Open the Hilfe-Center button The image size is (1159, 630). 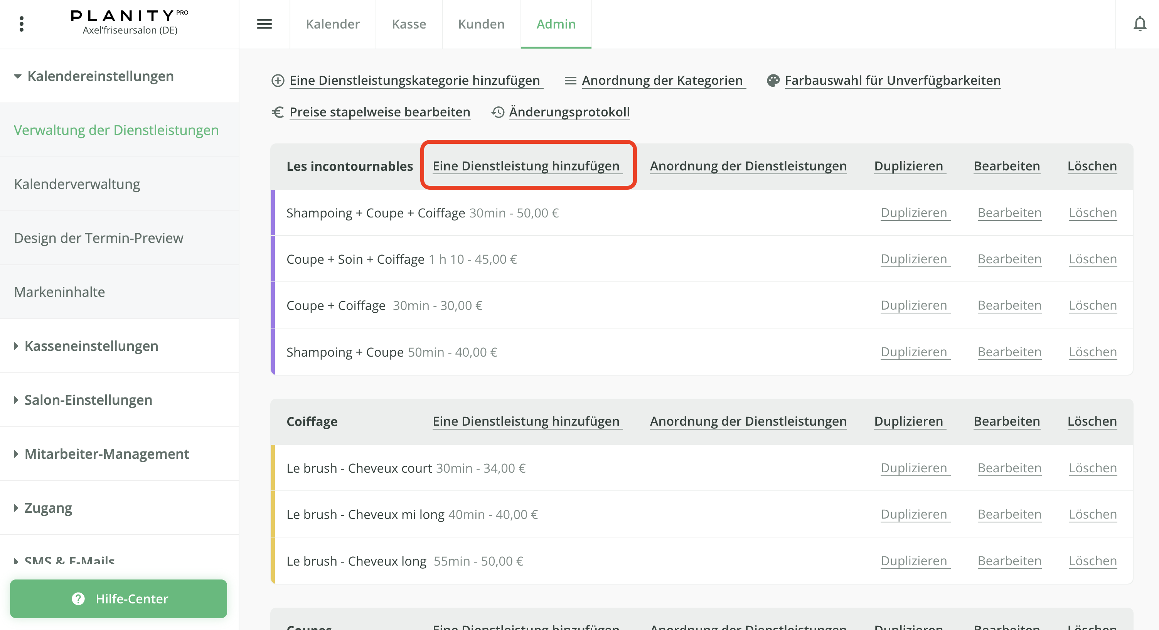point(118,598)
